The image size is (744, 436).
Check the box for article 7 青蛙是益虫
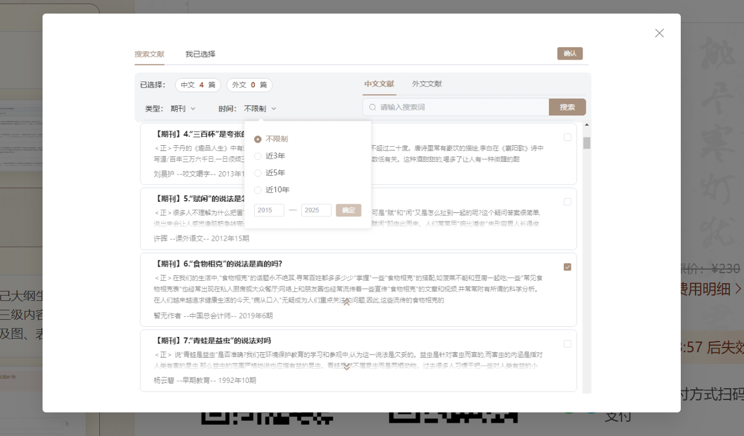567,344
